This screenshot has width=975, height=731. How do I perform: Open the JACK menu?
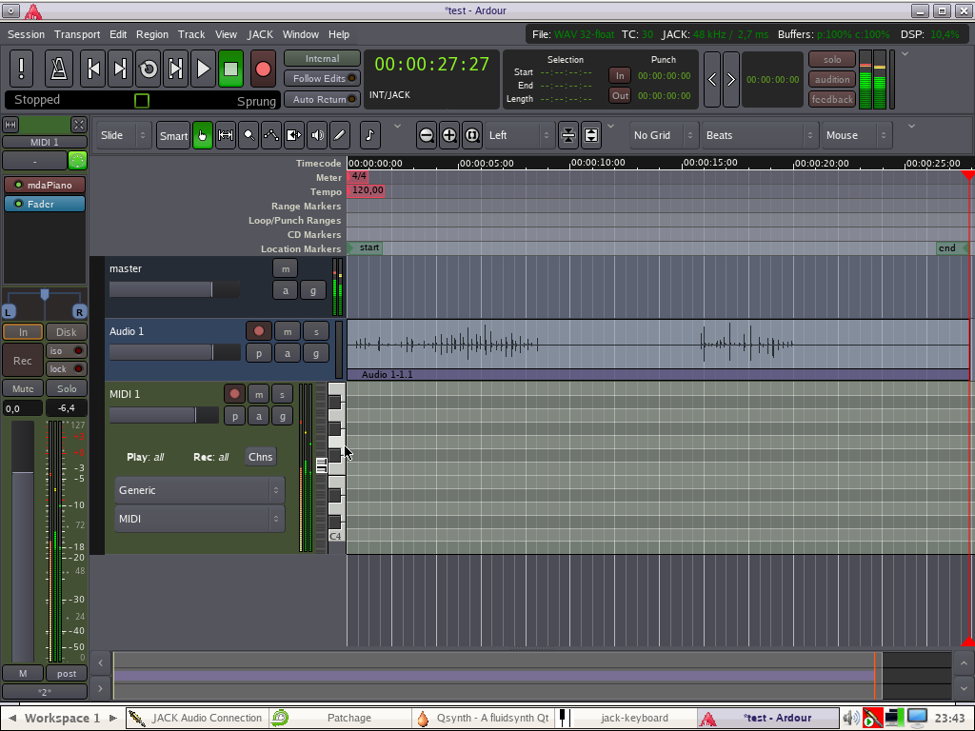[260, 34]
